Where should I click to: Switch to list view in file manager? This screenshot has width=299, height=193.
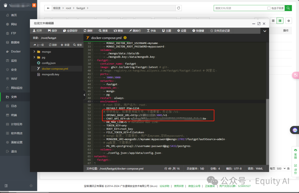pyautogui.click(x=280, y=20)
